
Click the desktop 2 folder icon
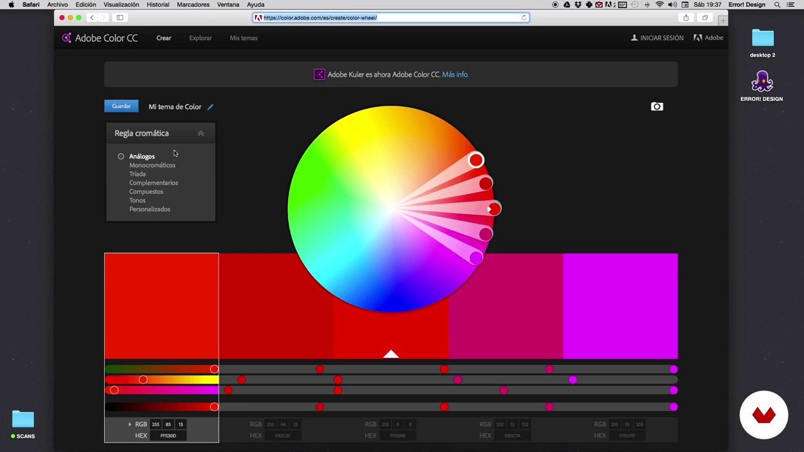tap(763, 38)
